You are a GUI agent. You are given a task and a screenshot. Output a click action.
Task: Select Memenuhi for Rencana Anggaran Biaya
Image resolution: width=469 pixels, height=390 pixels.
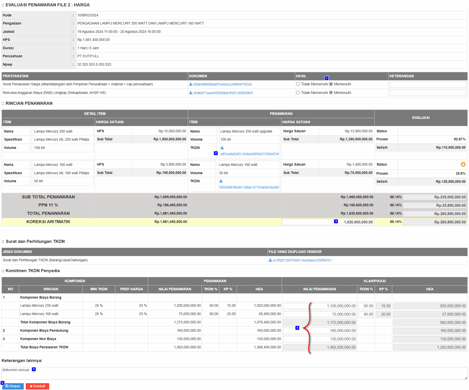[x=331, y=93]
